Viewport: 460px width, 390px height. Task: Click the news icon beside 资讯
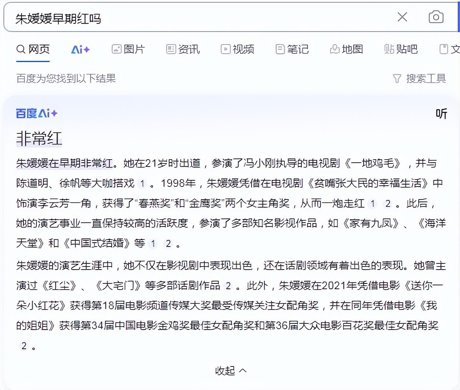pos(171,49)
